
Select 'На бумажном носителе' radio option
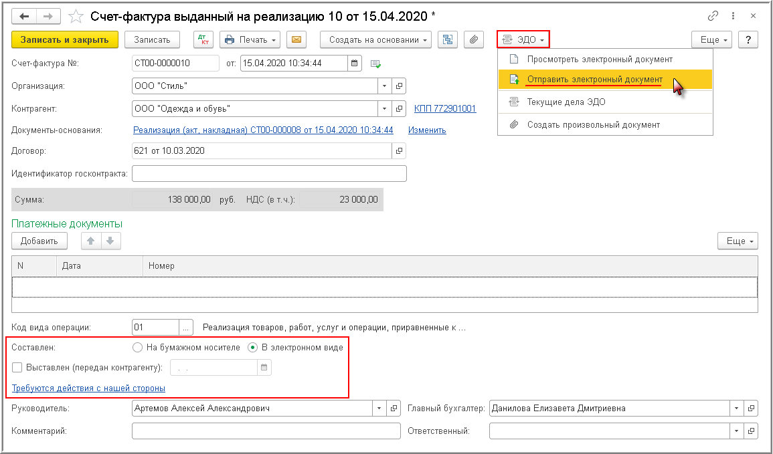click(x=138, y=348)
